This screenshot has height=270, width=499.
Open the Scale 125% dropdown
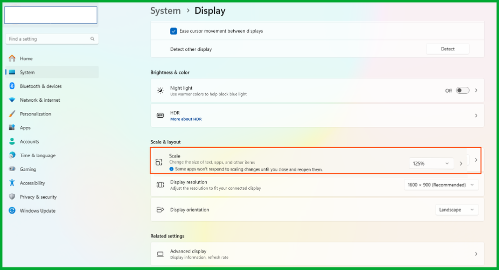coord(431,163)
